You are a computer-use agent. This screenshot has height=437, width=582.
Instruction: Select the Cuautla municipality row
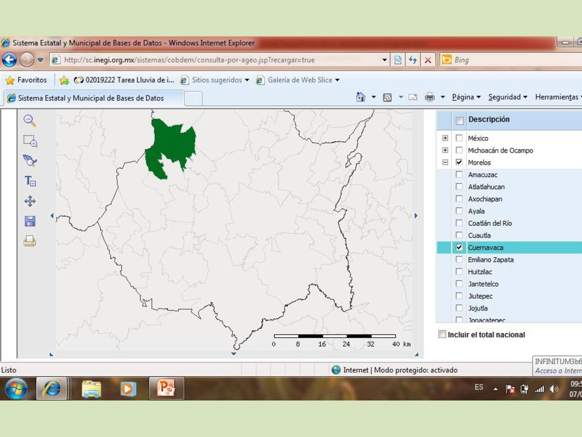[x=509, y=235]
